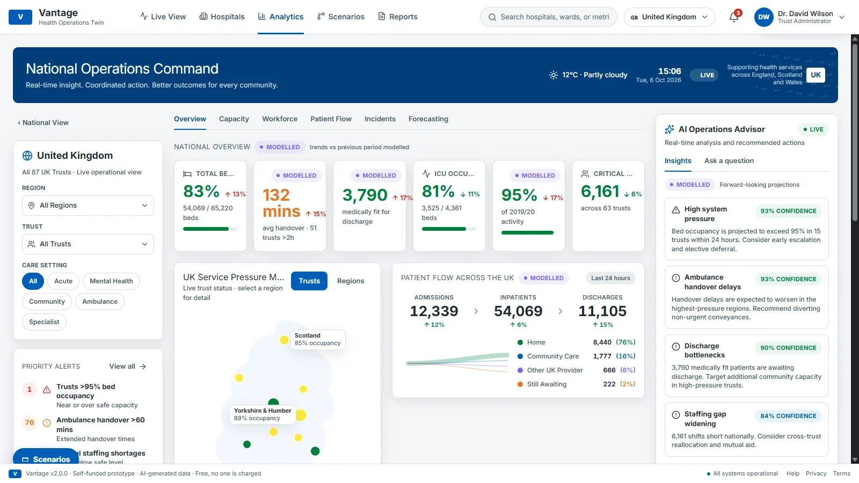Open the All Trusts dropdown

tap(88, 244)
